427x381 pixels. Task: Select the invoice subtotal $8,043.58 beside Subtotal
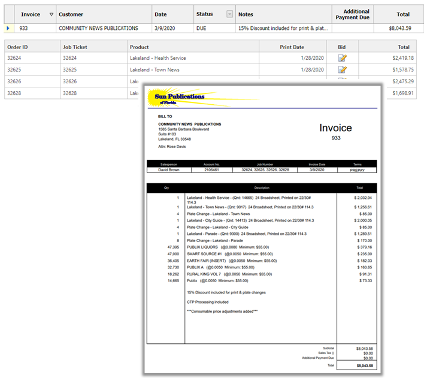[x=364, y=349]
